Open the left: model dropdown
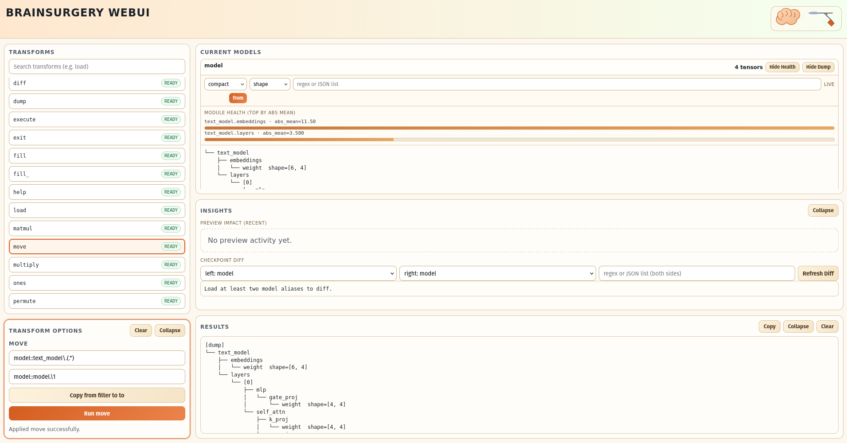Image resolution: width=847 pixels, height=443 pixels. pyautogui.click(x=298, y=273)
